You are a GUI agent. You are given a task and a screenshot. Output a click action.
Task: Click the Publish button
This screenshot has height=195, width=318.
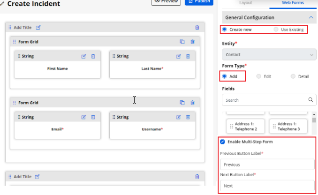198,2
